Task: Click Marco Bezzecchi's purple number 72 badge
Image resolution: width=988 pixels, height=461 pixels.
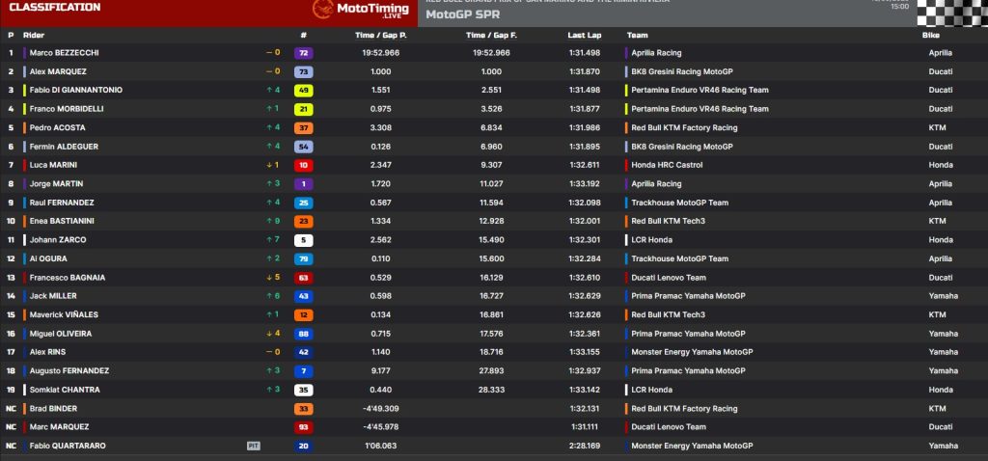Action: click(x=303, y=53)
